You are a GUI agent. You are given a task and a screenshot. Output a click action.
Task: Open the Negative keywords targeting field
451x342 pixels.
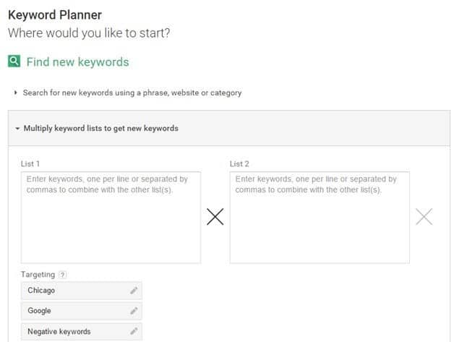pyautogui.click(x=72, y=331)
